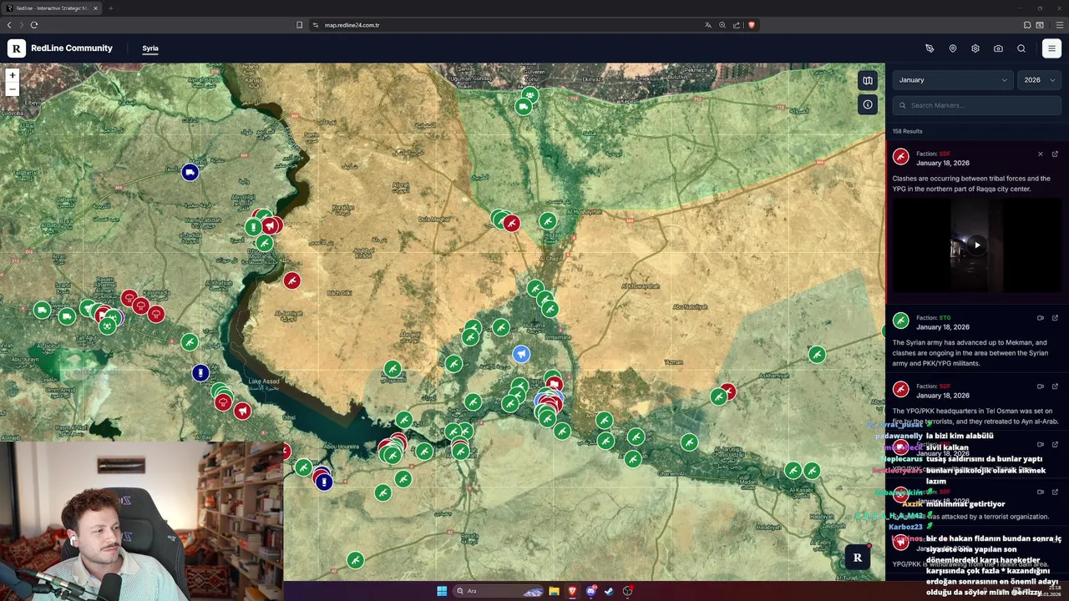Click the blue megaphone marker near Raqqa
The height and width of the screenshot is (601, 1069).
pyautogui.click(x=521, y=354)
